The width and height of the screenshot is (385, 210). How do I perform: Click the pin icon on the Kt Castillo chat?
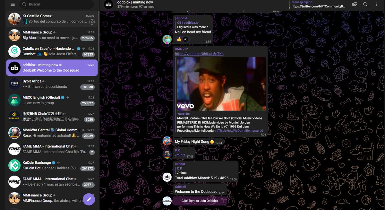pyautogui.click(x=92, y=22)
